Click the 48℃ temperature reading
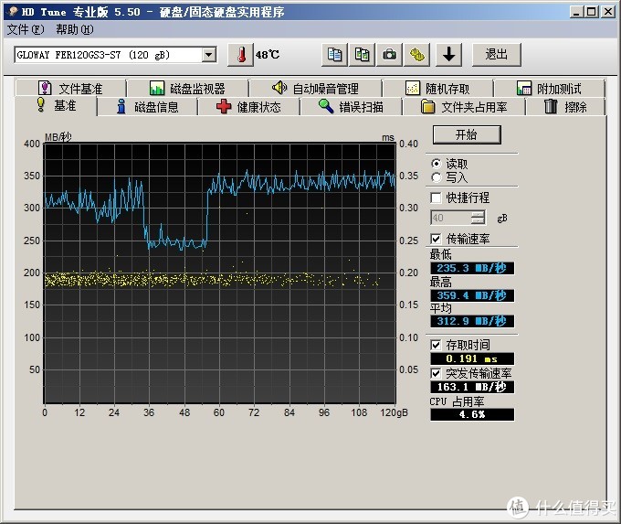The height and width of the screenshot is (524, 621). pyautogui.click(x=268, y=55)
